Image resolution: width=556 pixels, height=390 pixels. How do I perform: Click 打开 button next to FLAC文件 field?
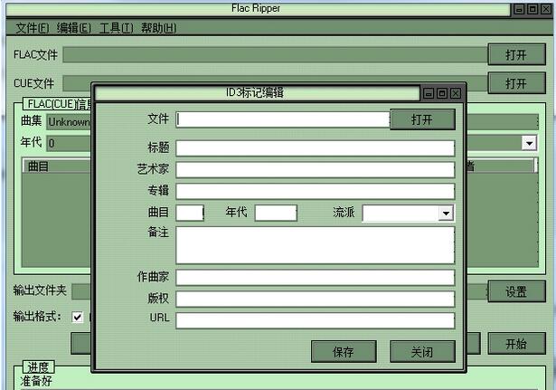pos(516,54)
